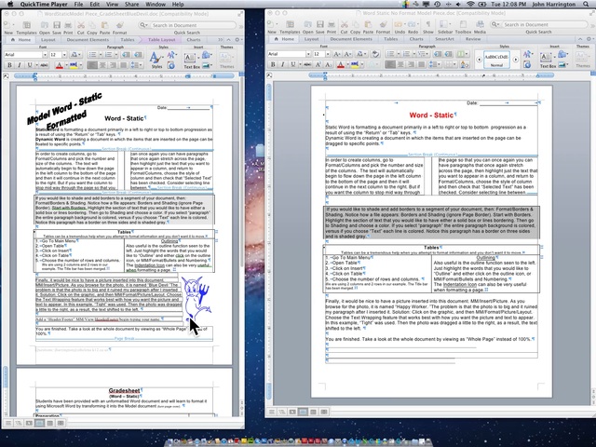Apply yellow highlight in left Word window
The image size is (596, 447).
pos(74,65)
